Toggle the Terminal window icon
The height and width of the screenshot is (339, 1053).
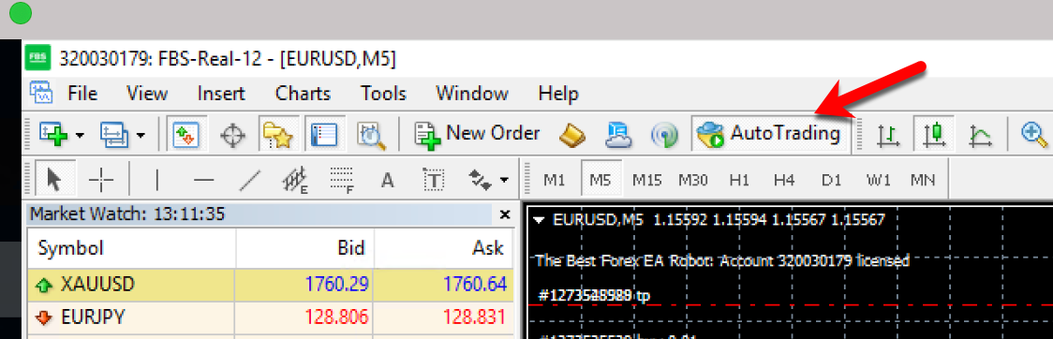(324, 134)
